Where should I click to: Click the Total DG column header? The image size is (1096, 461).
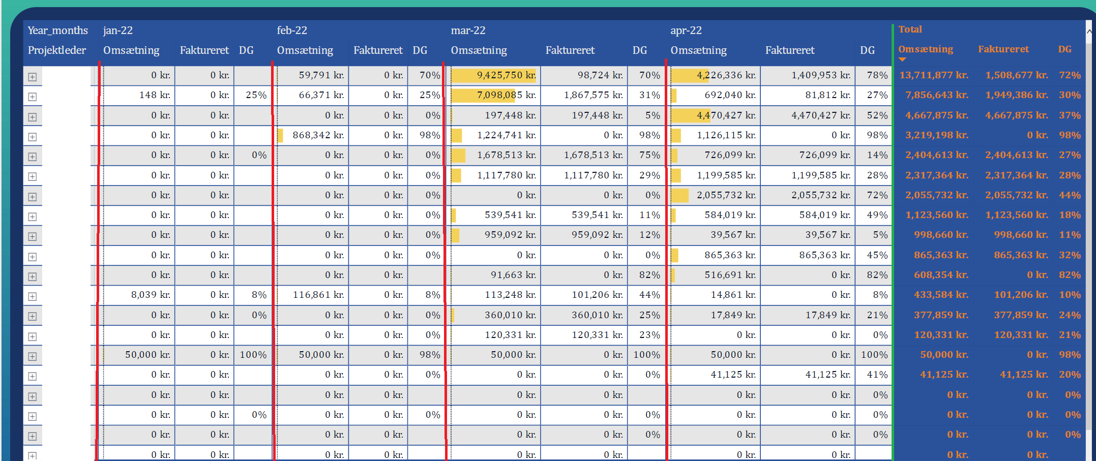pos(1065,49)
